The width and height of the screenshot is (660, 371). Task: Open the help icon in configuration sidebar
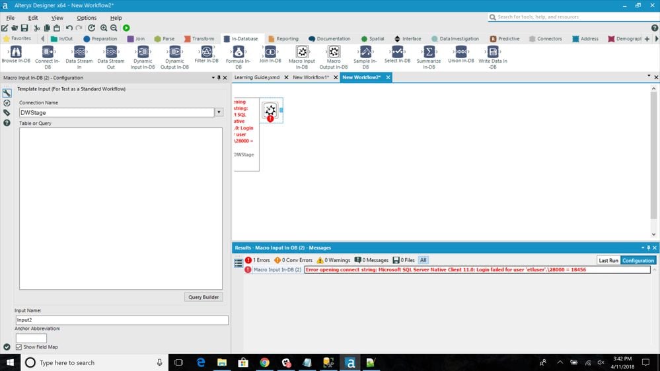[x=7, y=123]
